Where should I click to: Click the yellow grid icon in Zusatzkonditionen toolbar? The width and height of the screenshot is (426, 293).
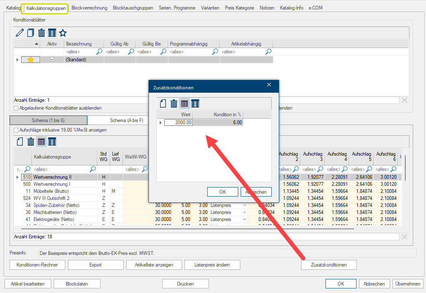[x=184, y=103]
